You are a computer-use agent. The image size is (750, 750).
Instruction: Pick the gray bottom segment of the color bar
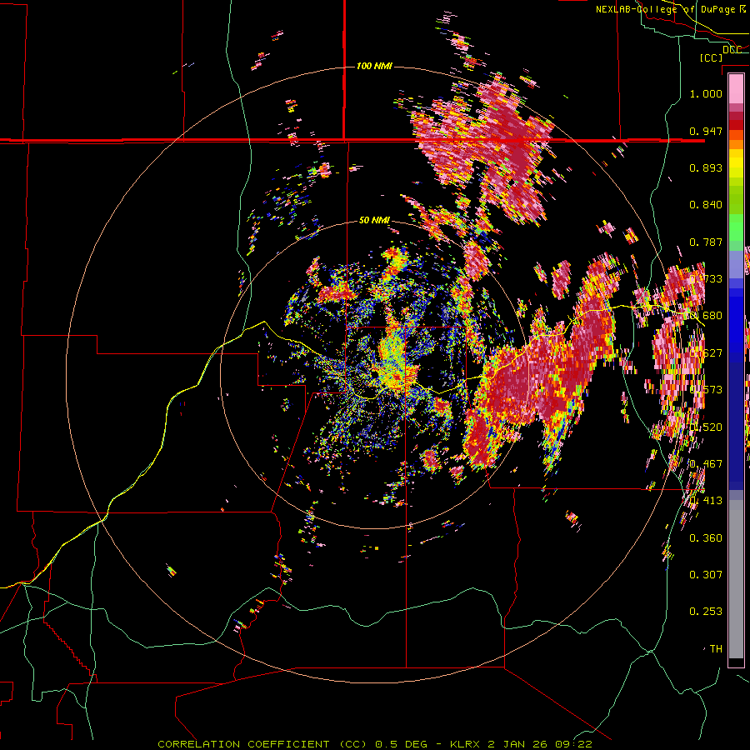pos(736,579)
